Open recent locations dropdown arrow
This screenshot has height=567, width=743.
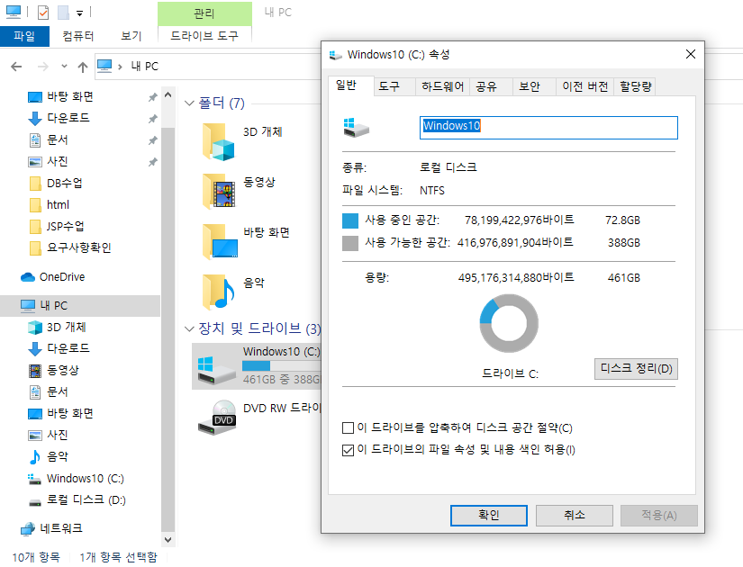point(64,67)
